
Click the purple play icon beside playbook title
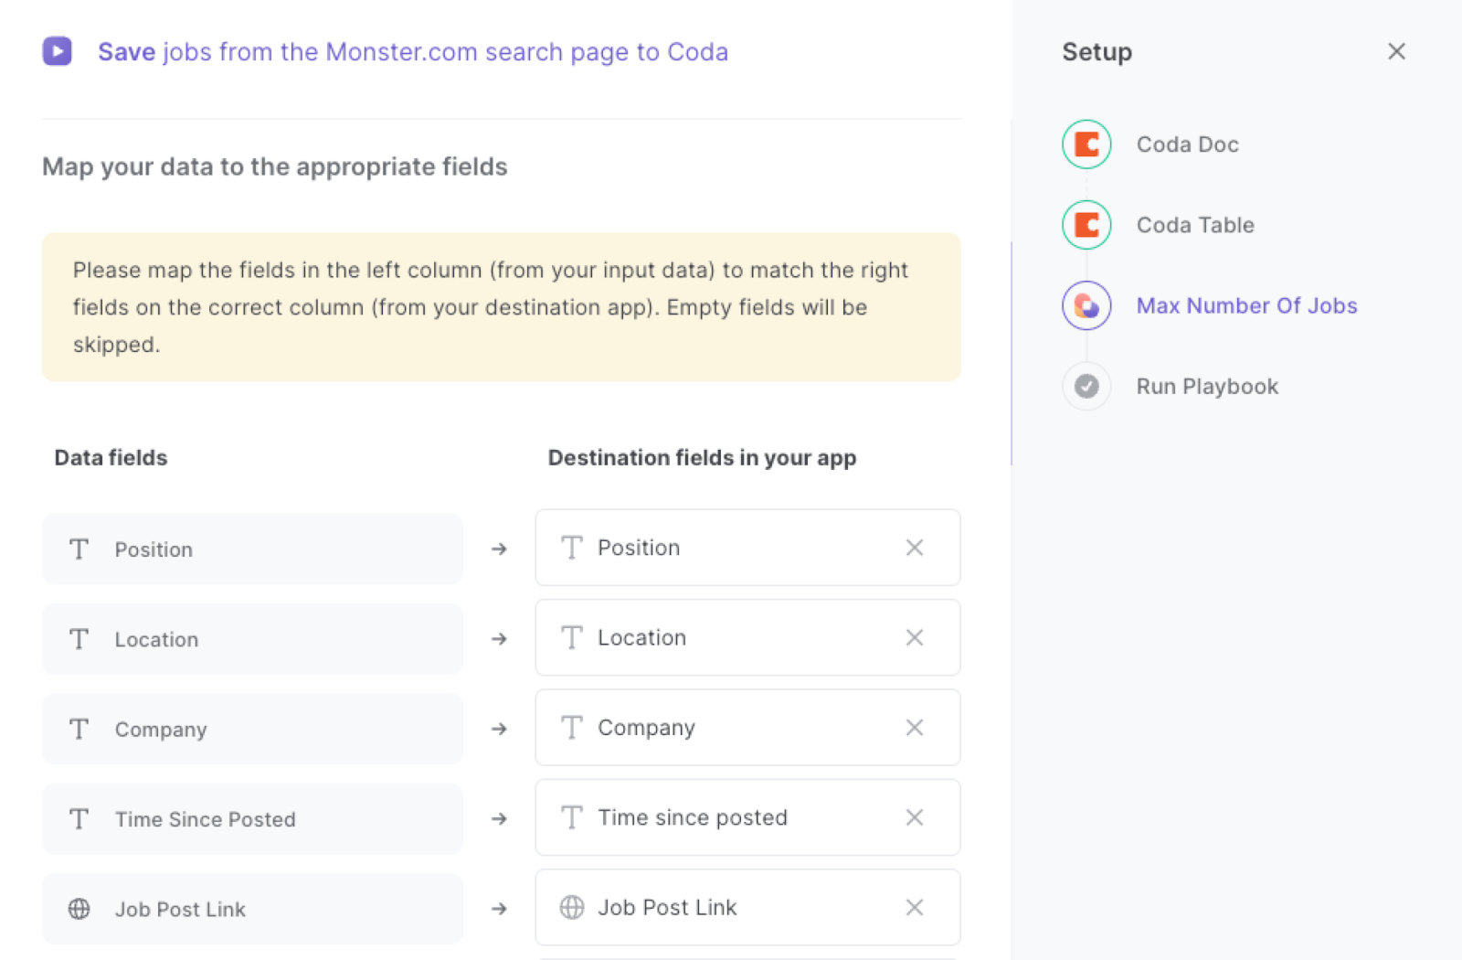[58, 51]
